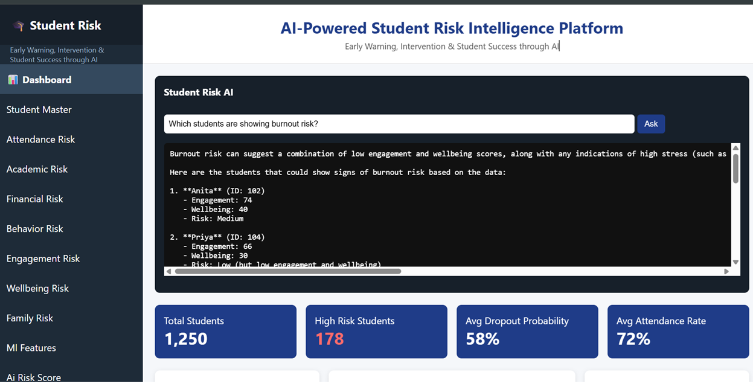
Task: Open the Wellbeing Risk page
Action: click(x=37, y=288)
